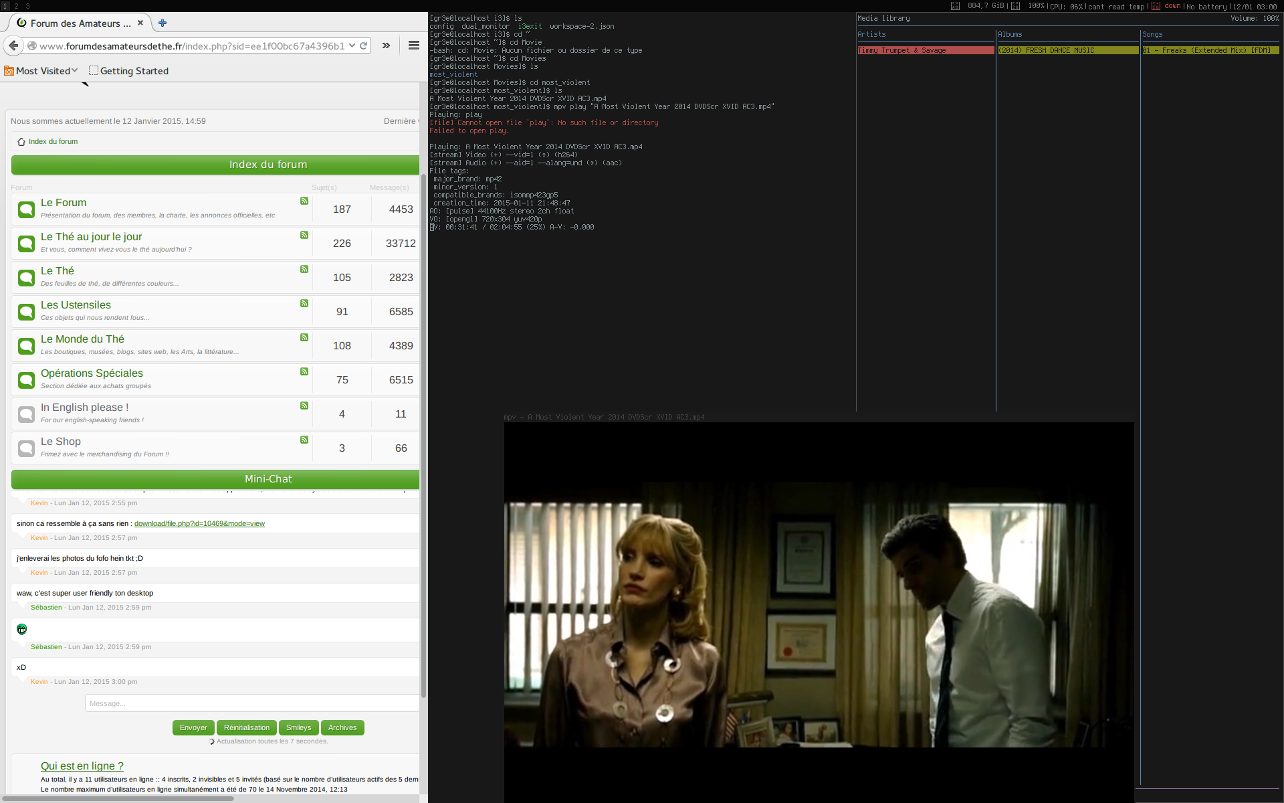Open the Le Monde du Thé feed icon
The width and height of the screenshot is (1284, 803).
(304, 337)
